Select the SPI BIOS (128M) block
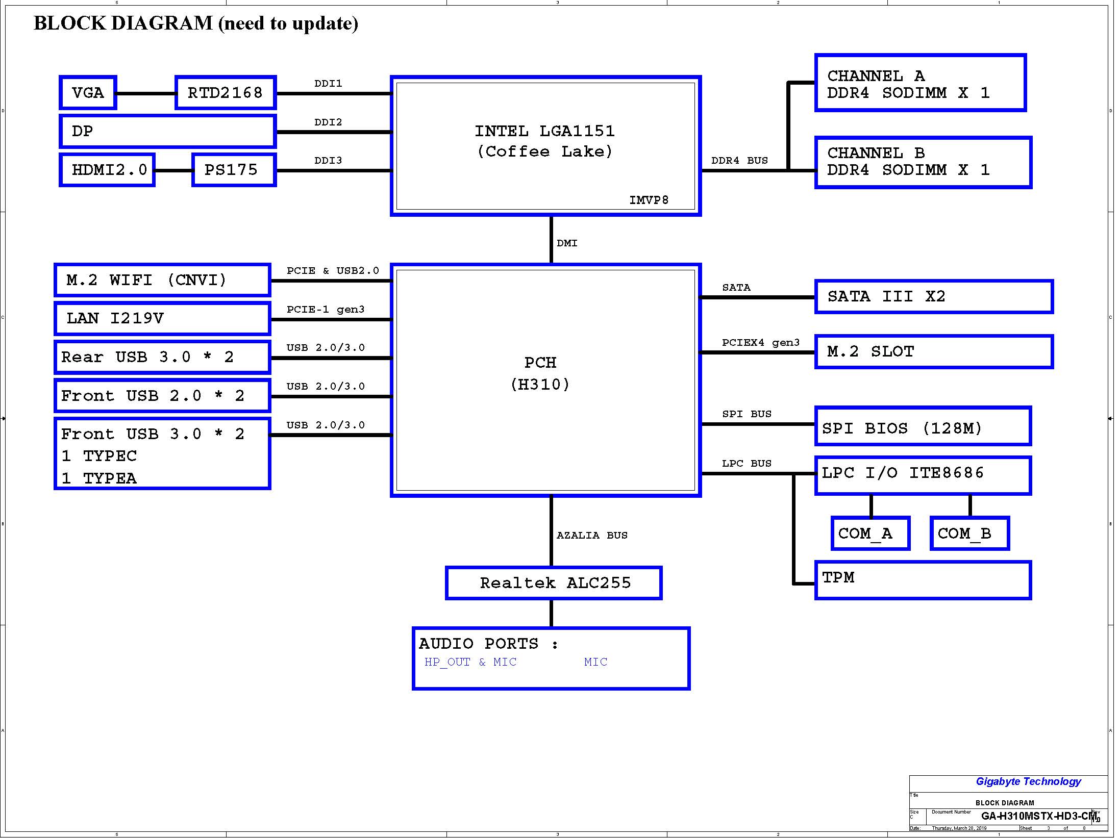1119x838 pixels. pyautogui.click(x=923, y=426)
